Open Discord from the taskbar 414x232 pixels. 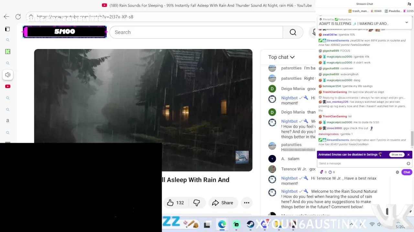pos(265,225)
